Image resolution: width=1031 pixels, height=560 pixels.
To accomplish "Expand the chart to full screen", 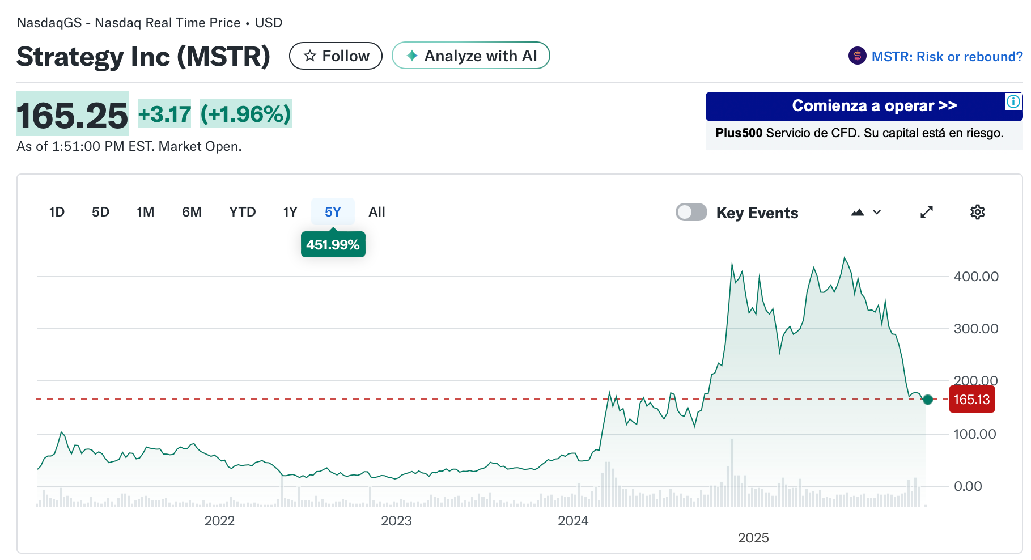I will pos(926,212).
